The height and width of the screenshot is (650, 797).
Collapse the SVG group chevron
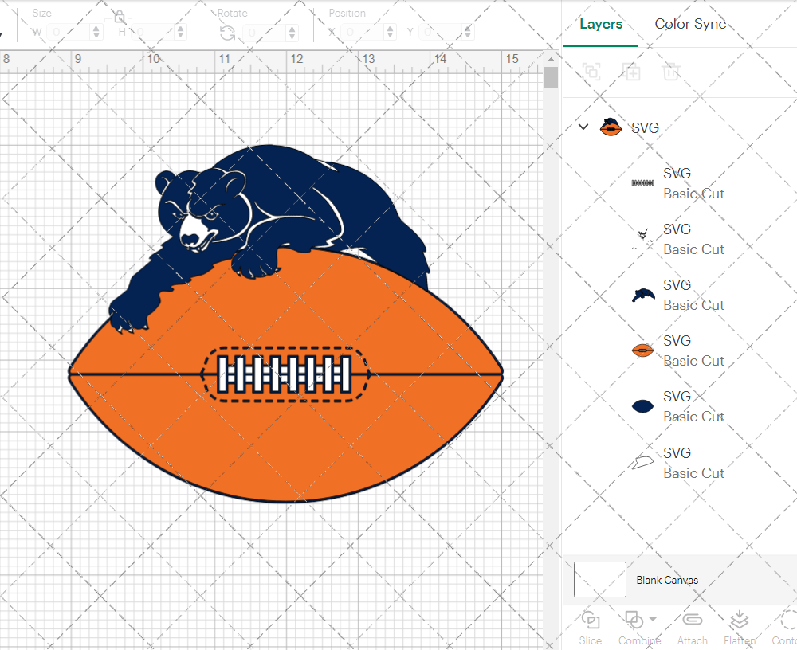(583, 127)
